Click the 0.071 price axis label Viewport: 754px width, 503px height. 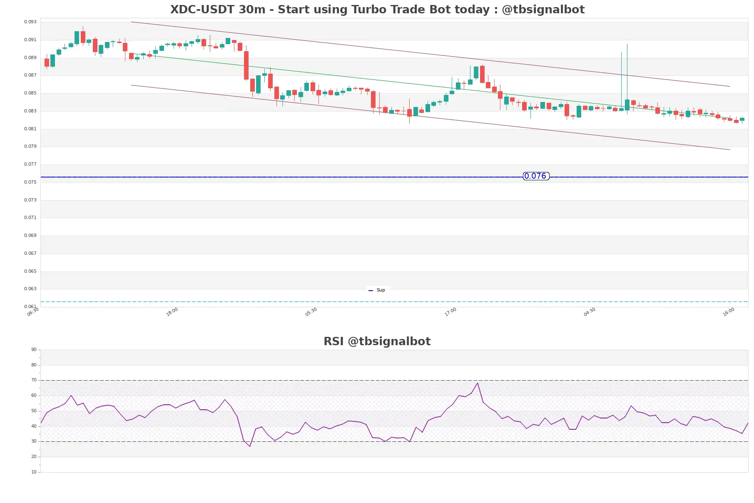30,218
